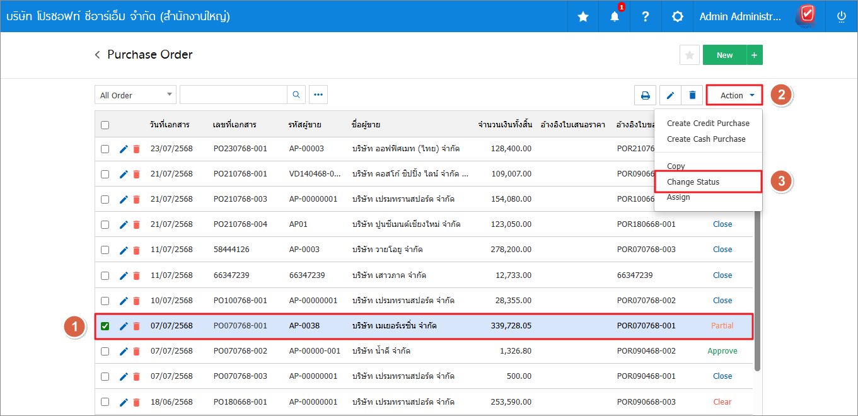Image resolution: width=858 pixels, height=416 pixels.
Task: Check the box for order 58444126
Action: [x=105, y=250]
